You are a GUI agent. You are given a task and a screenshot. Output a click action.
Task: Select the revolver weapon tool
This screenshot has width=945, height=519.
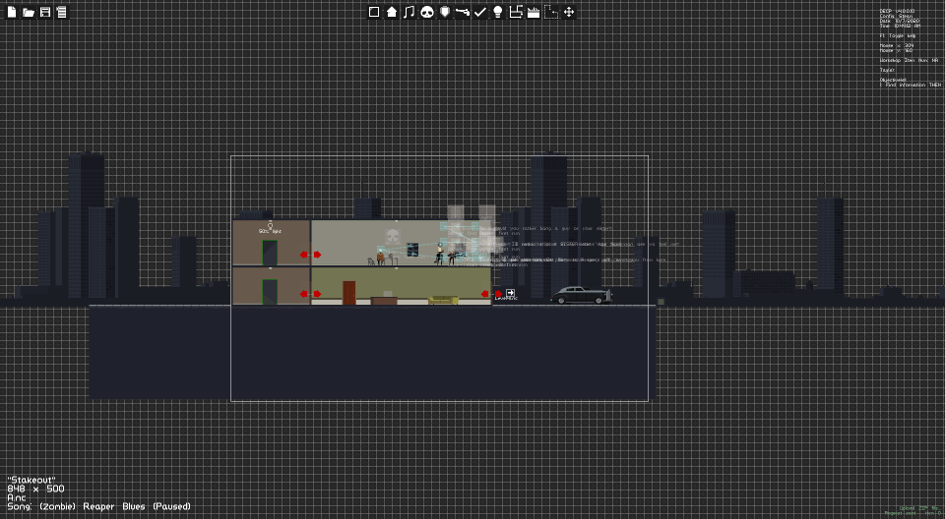(x=463, y=12)
